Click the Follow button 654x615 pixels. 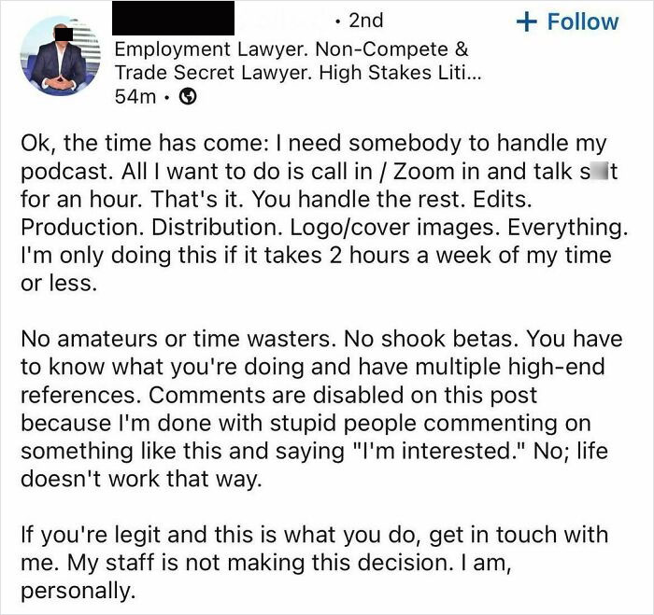pyautogui.click(x=569, y=21)
